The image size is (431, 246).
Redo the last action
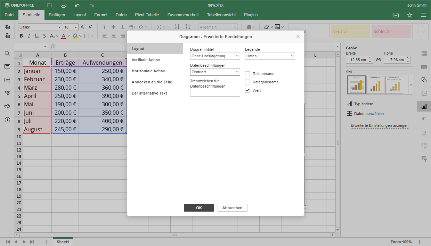tap(91, 5)
